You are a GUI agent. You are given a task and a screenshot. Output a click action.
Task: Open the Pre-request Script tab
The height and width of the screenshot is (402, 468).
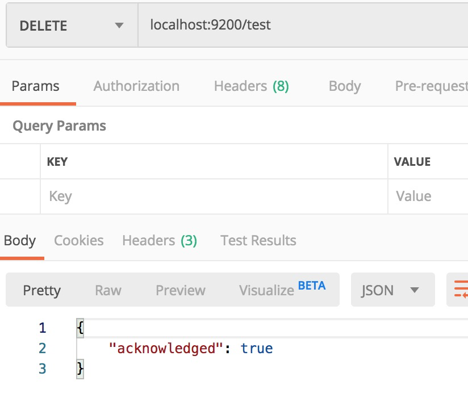(x=431, y=86)
